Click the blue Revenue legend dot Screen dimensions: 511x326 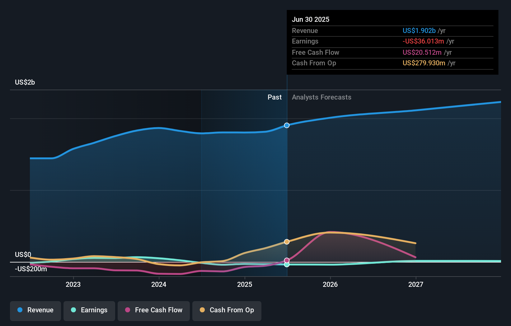tap(20, 310)
